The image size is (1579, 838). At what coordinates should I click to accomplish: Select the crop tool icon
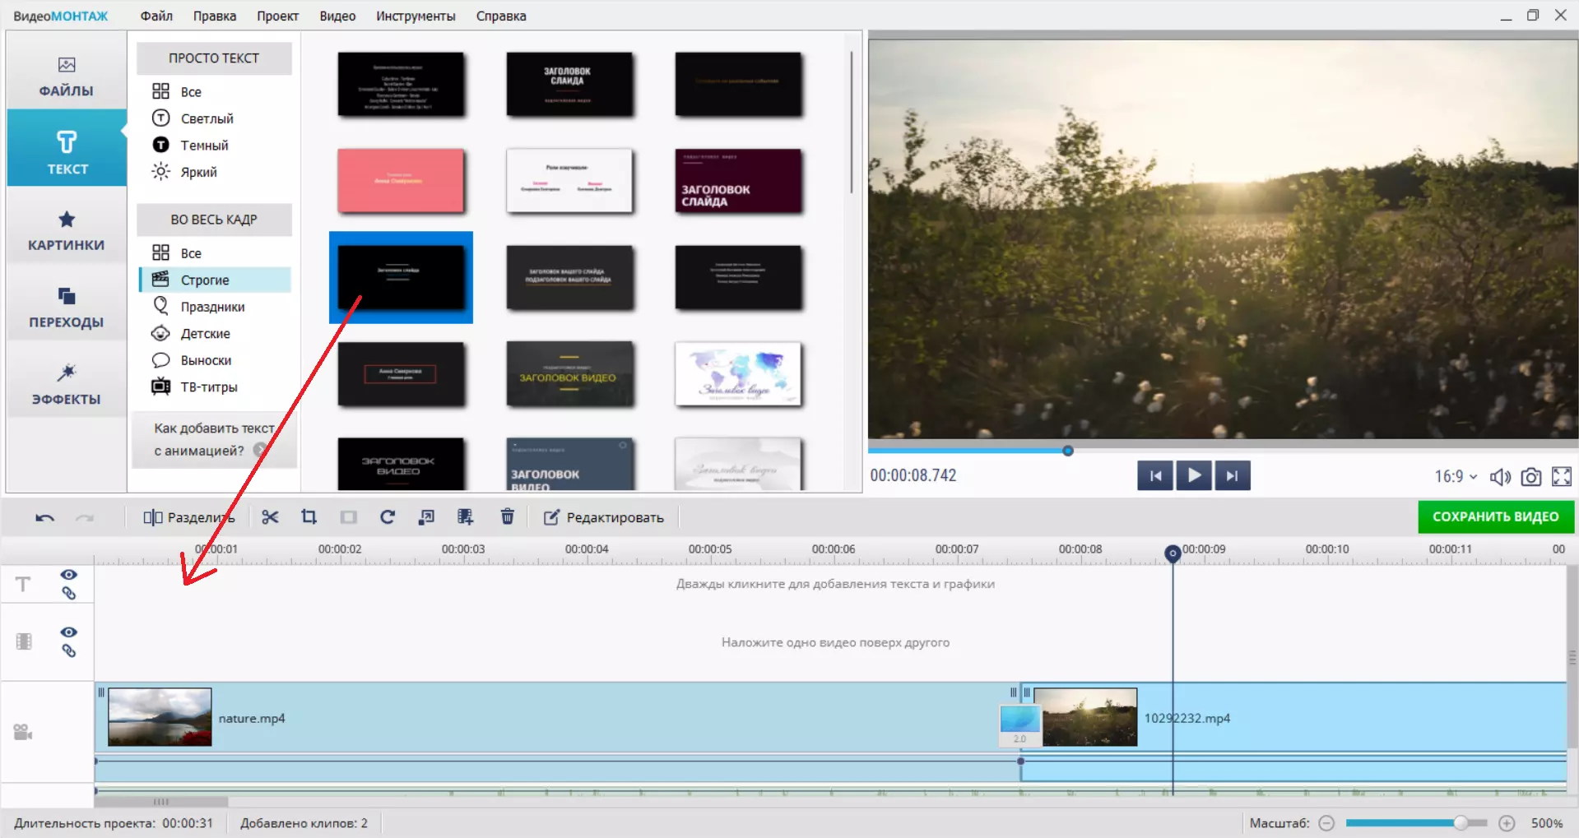tap(309, 516)
